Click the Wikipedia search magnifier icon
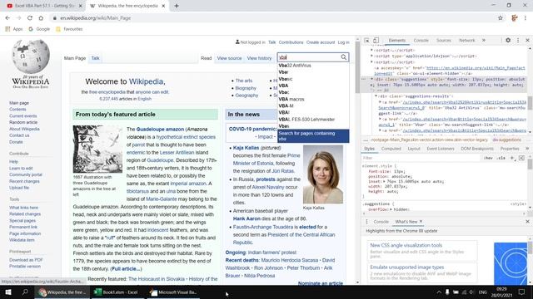The image size is (533, 299). [344, 57]
